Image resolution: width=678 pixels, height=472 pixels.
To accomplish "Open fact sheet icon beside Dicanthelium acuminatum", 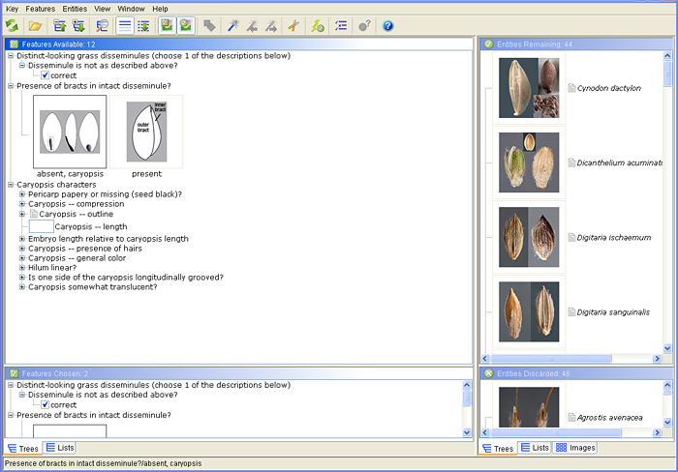I will (x=571, y=162).
